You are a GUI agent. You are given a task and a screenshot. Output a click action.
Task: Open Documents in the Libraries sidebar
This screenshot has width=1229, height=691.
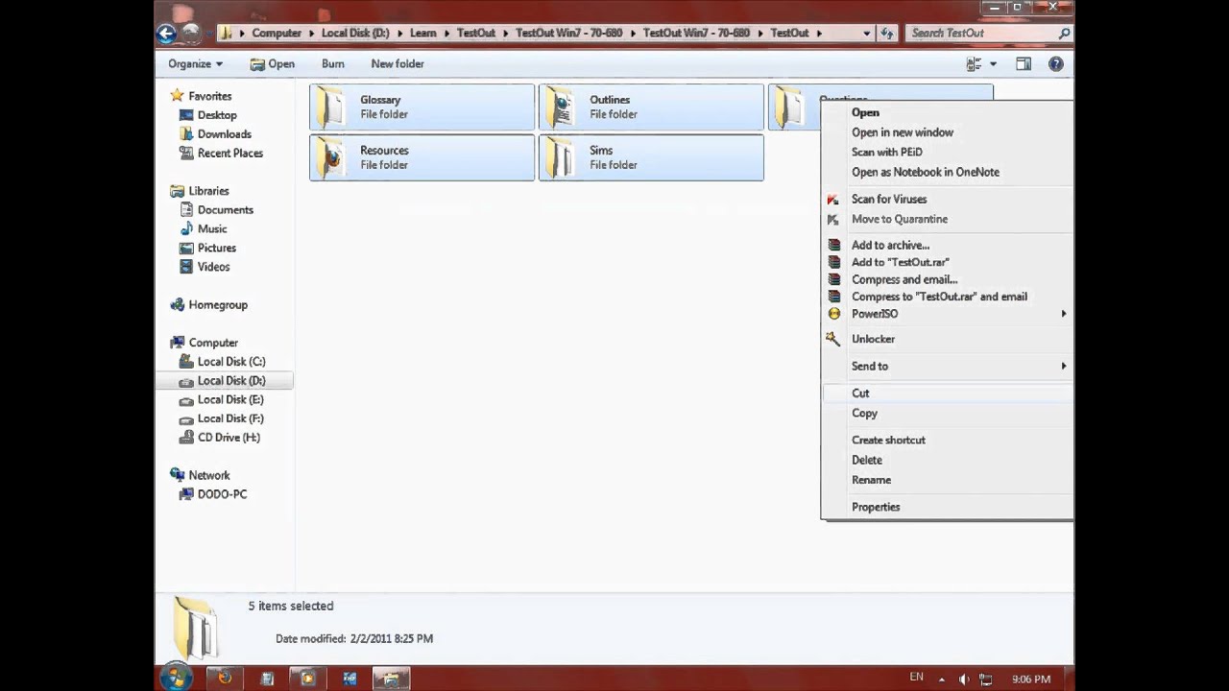click(224, 210)
